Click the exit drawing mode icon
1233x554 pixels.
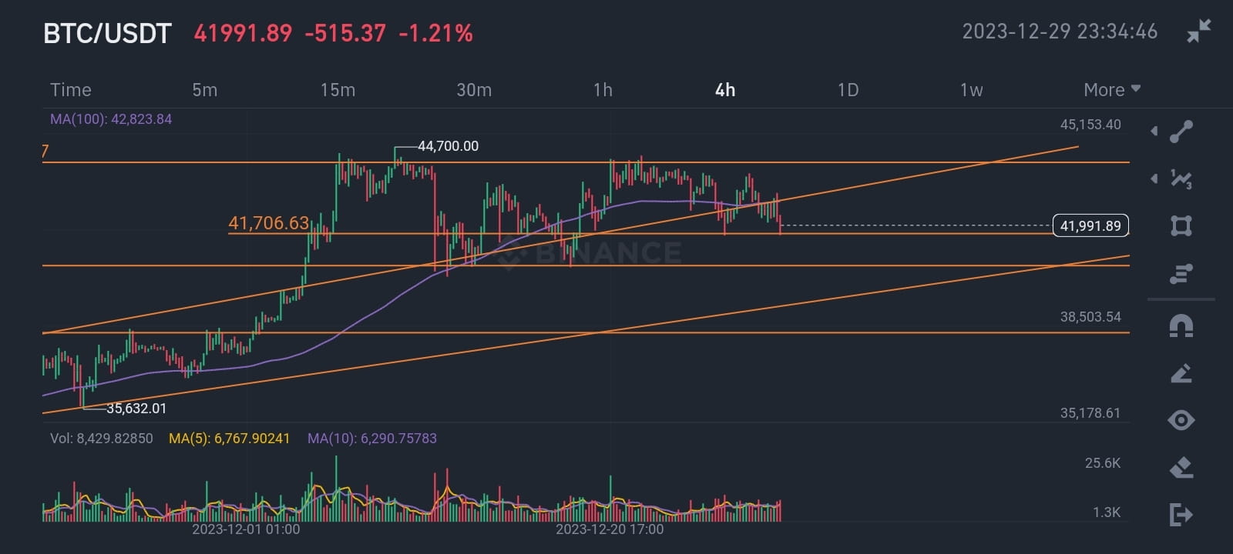pyautogui.click(x=1180, y=512)
